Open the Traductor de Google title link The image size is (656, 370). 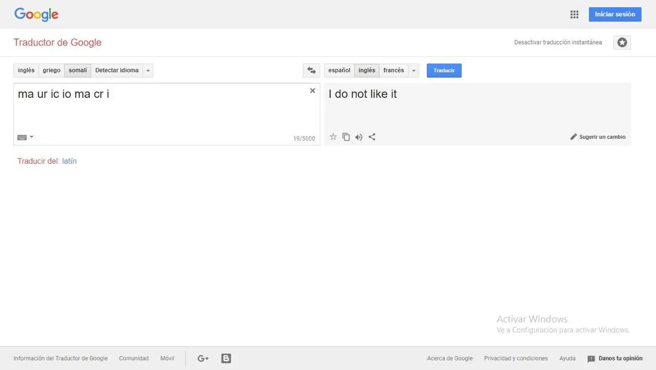(x=57, y=42)
